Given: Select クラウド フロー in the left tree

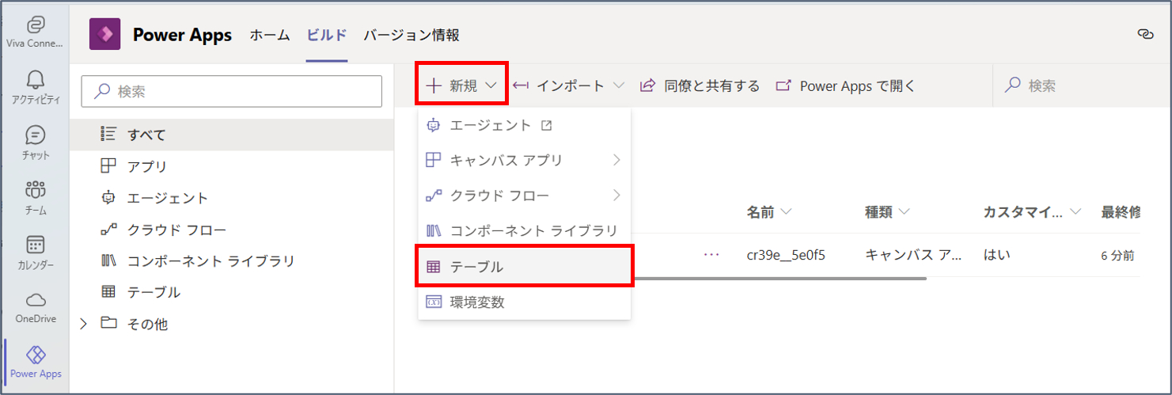Looking at the screenshot, I should (x=232, y=230).
